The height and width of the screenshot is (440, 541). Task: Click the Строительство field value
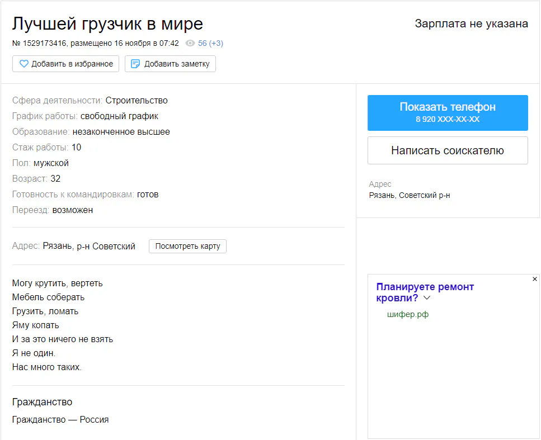137,101
